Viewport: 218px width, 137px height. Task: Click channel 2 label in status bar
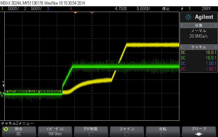[x=25, y=9]
